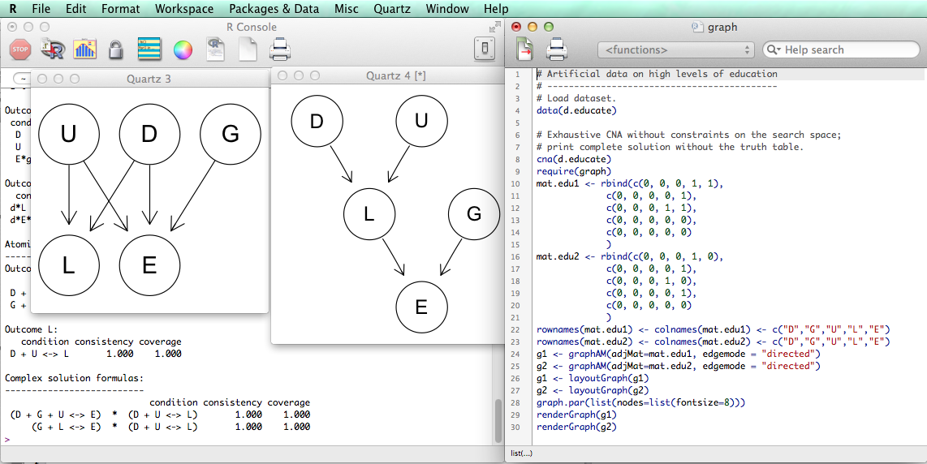Create a new blank document
The image size is (927, 464).
coord(248,50)
